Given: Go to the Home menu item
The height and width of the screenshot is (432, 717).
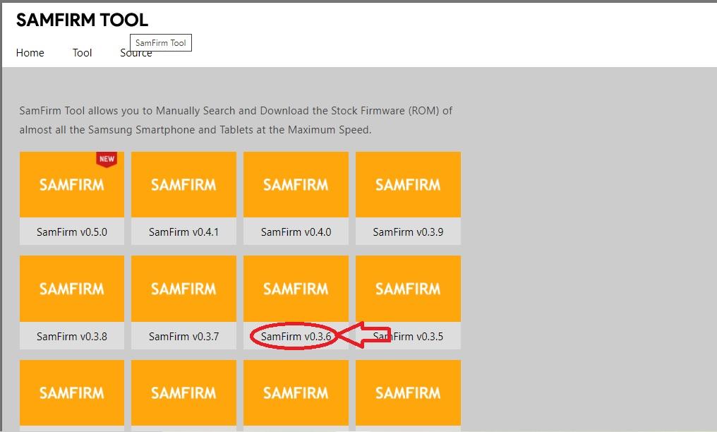Looking at the screenshot, I should (x=30, y=53).
